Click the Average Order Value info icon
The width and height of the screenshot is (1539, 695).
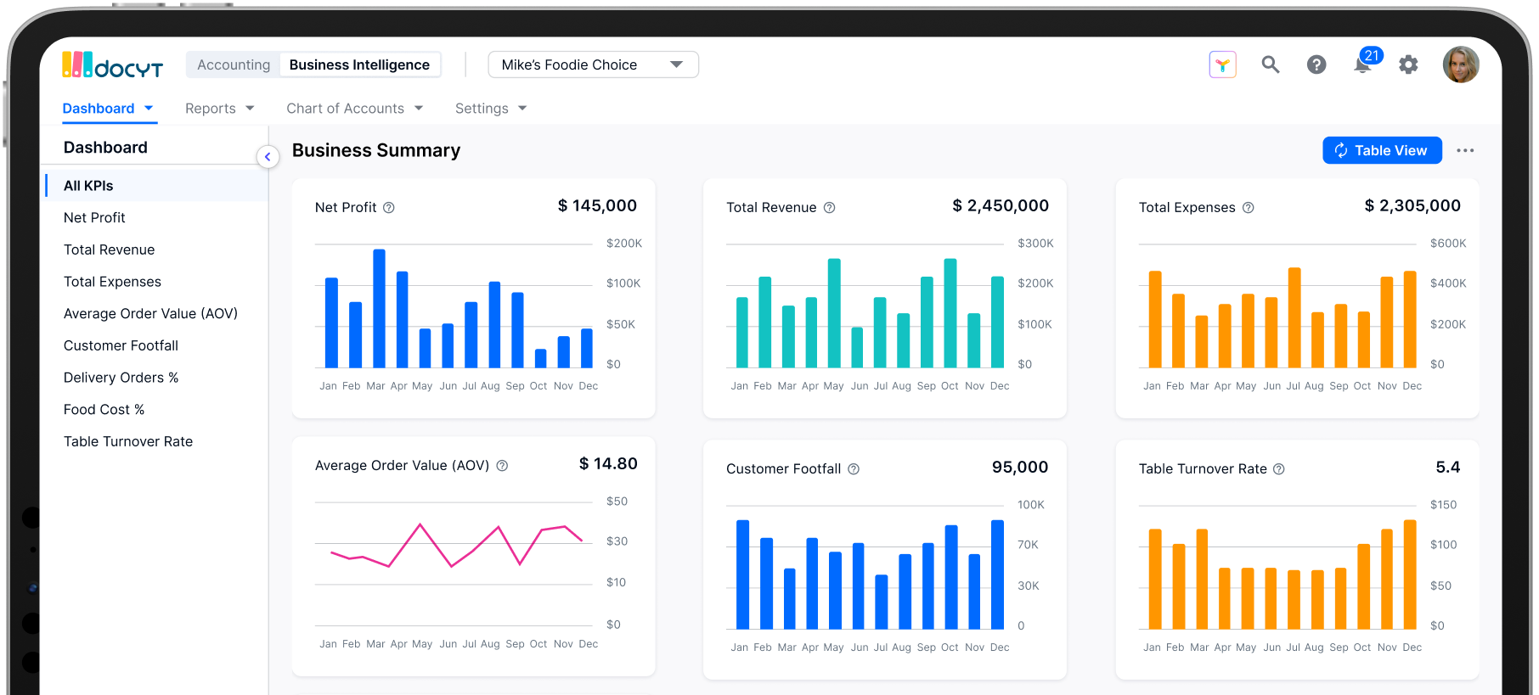pyautogui.click(x=502, y=466)
